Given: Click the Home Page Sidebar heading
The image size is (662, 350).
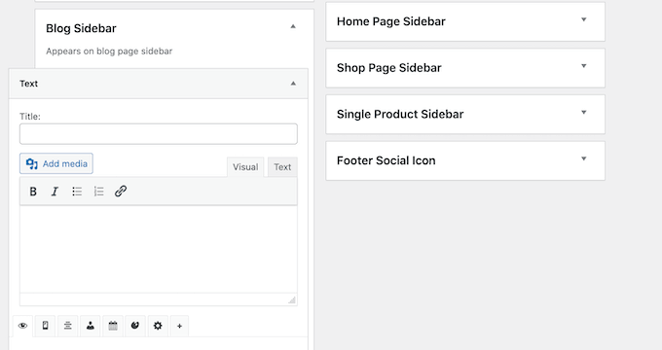Looking at the screenshot, I should point(391,21).
